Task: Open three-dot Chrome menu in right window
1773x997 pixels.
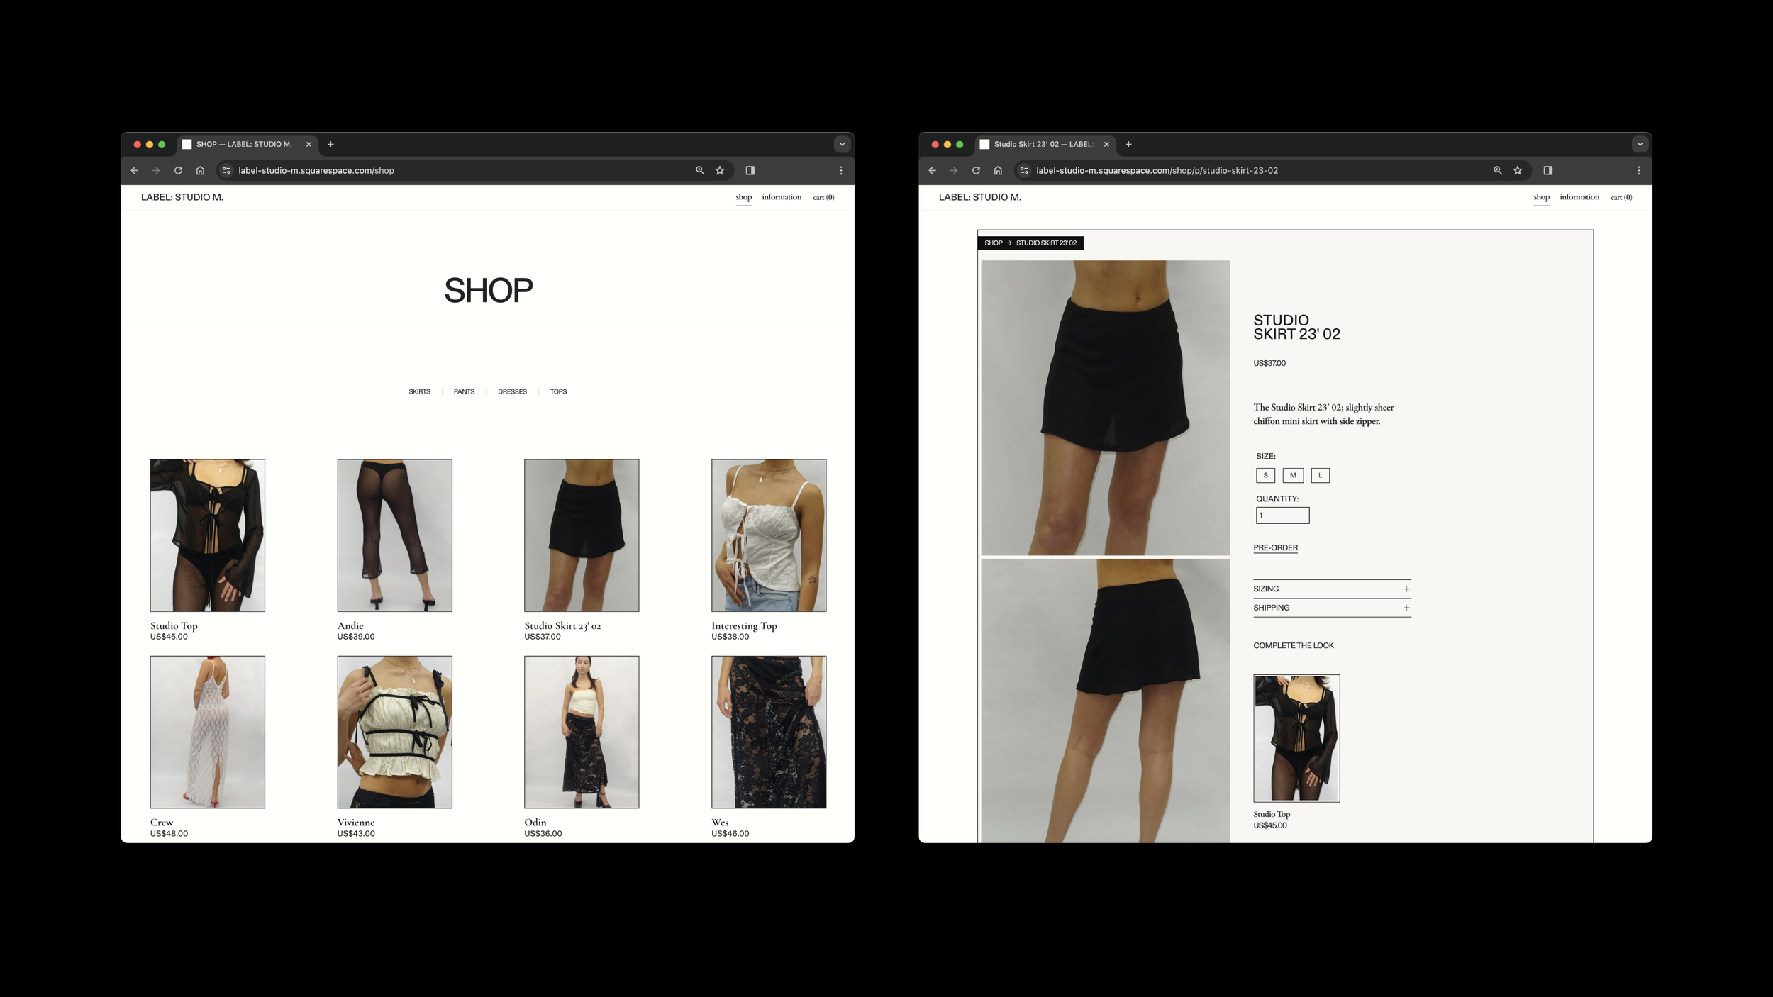Action: (1638, 170)
